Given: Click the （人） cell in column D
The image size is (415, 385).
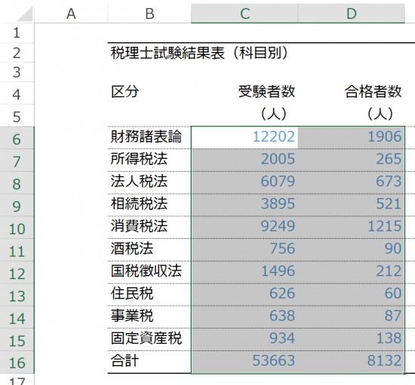Looking at the screenshot, I should coord(351,116).
